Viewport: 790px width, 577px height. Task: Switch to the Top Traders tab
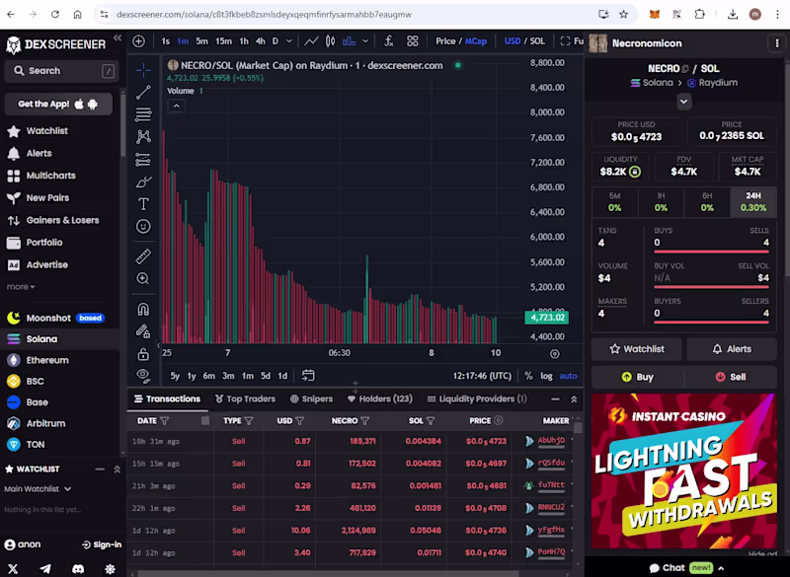[245, 398]
